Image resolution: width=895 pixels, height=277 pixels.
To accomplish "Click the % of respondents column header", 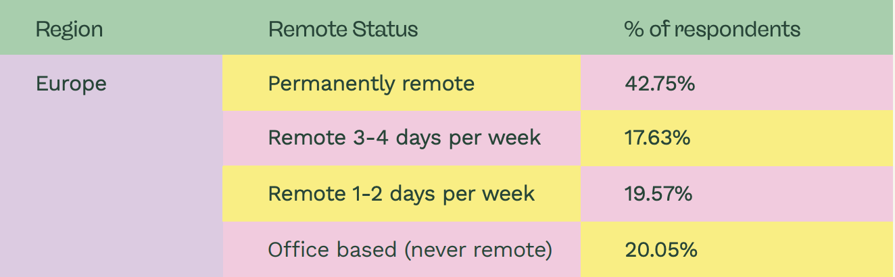I will point(712,30).
